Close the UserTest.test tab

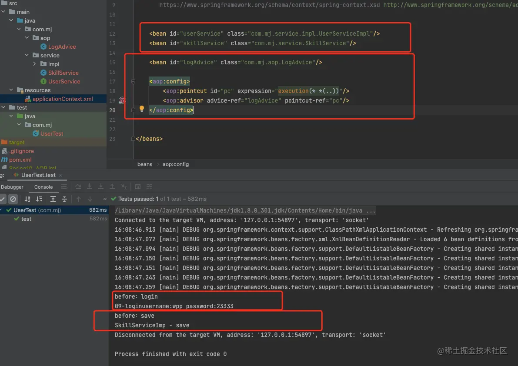coord(60,175)
